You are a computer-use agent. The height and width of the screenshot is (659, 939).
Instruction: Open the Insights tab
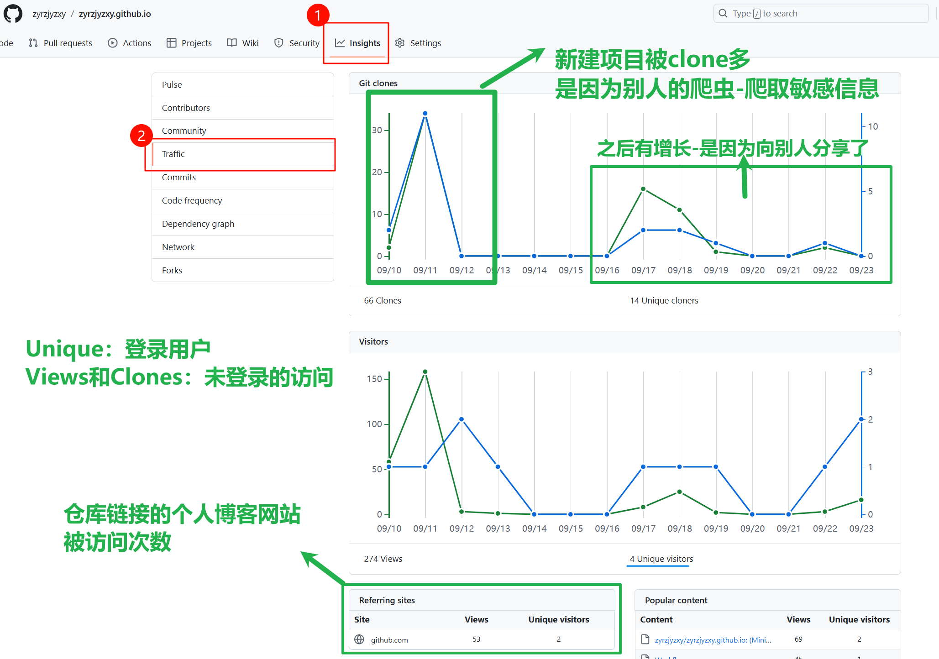[x=364, y=43]
